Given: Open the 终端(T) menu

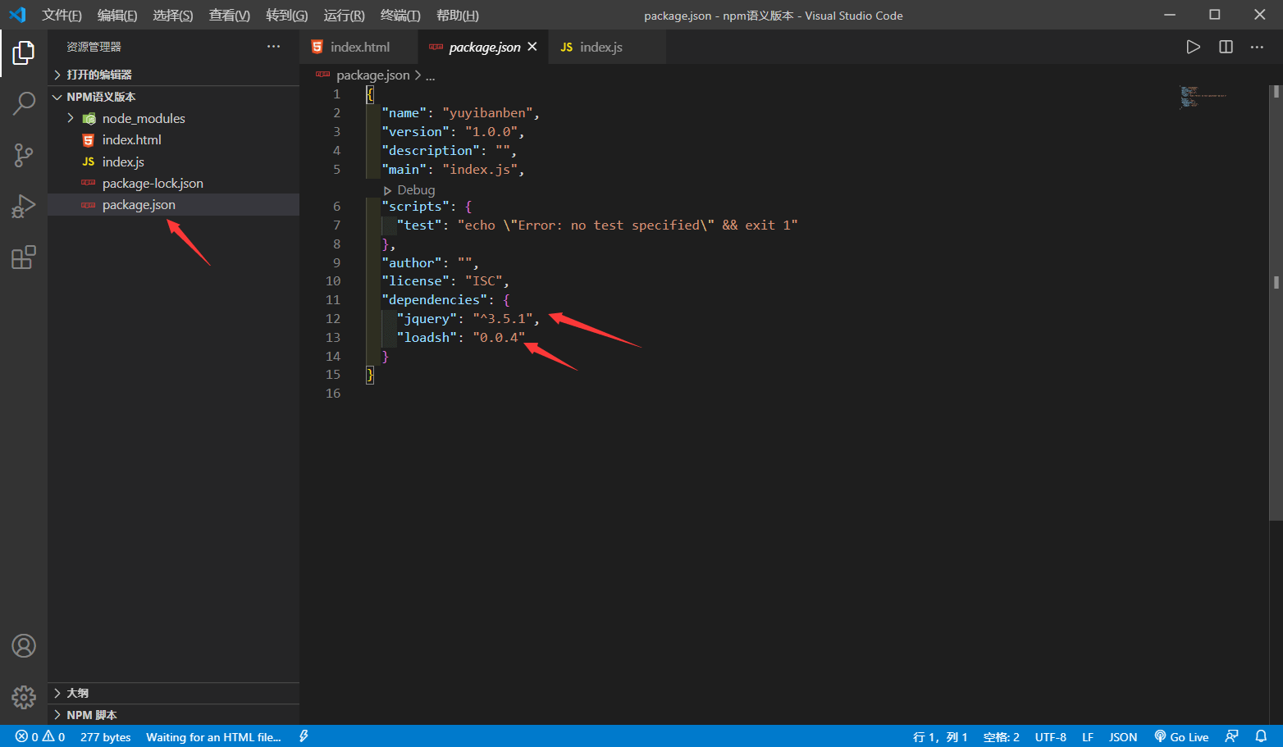Looking at the screenshot, I should point(400,15).
